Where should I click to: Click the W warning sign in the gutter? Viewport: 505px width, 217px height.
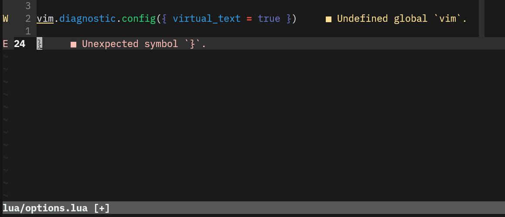click(5, 19)
